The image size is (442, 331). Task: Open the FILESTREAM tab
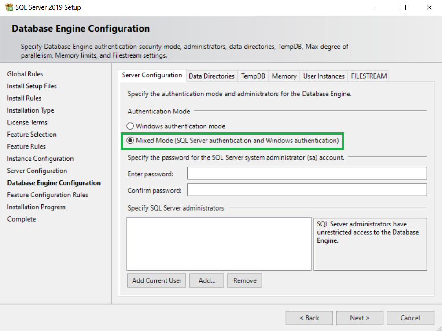point(368,76)
